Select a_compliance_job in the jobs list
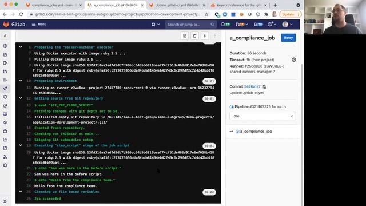Viewport: 366px width, 206px height. coord(256,132)
